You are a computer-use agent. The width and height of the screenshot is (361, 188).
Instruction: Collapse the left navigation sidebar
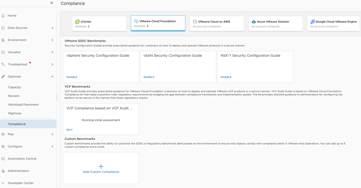click(51, 3)
